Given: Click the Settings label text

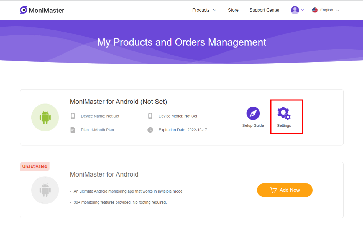Looking at the screenshot, I should [x=284, y=126].
